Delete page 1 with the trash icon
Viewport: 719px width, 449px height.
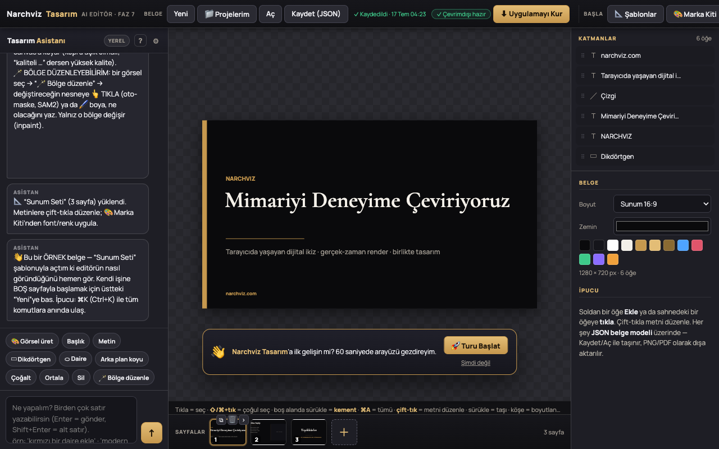pos(232,420)
